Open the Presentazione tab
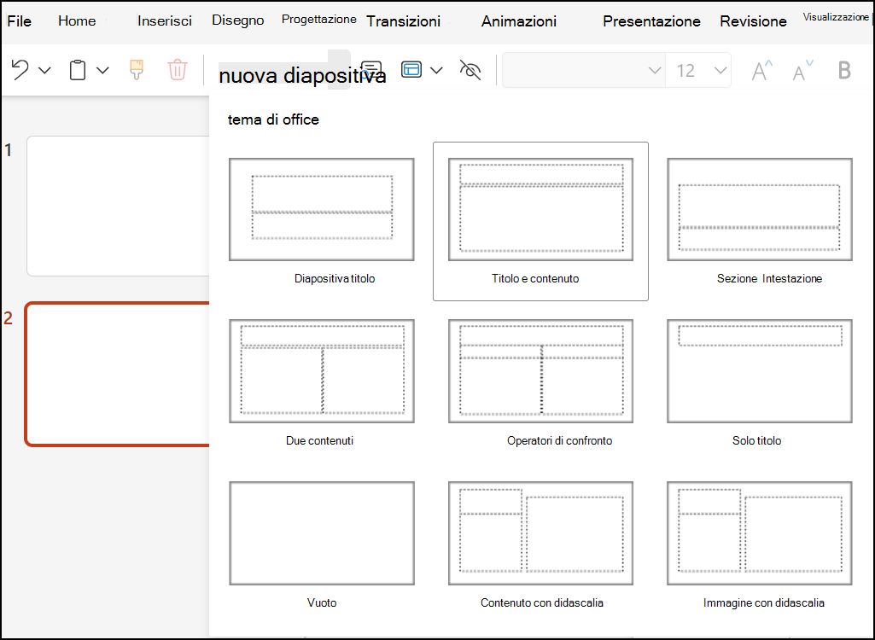 (651, 21)
